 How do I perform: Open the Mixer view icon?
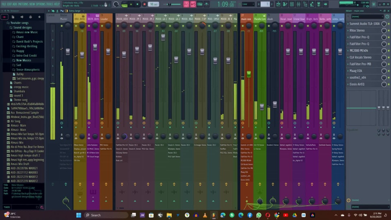pyautogui.click(x=298, y=4)
